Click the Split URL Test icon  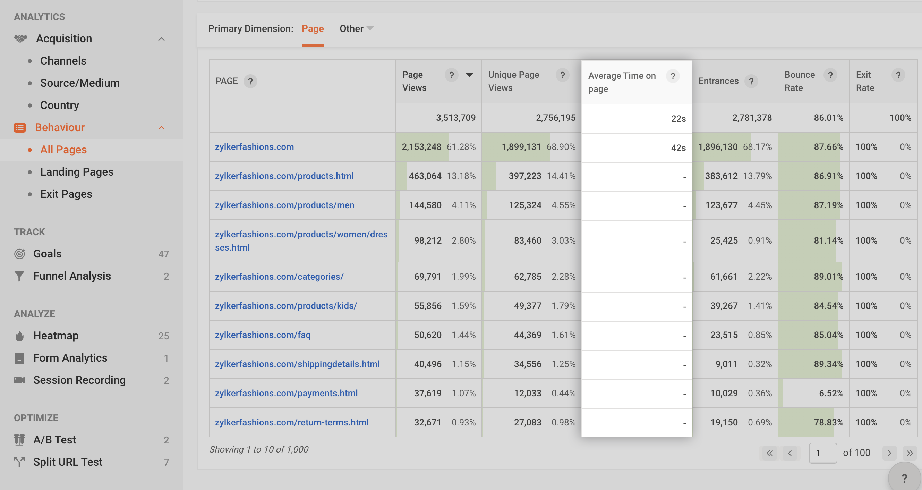point(19,462)
